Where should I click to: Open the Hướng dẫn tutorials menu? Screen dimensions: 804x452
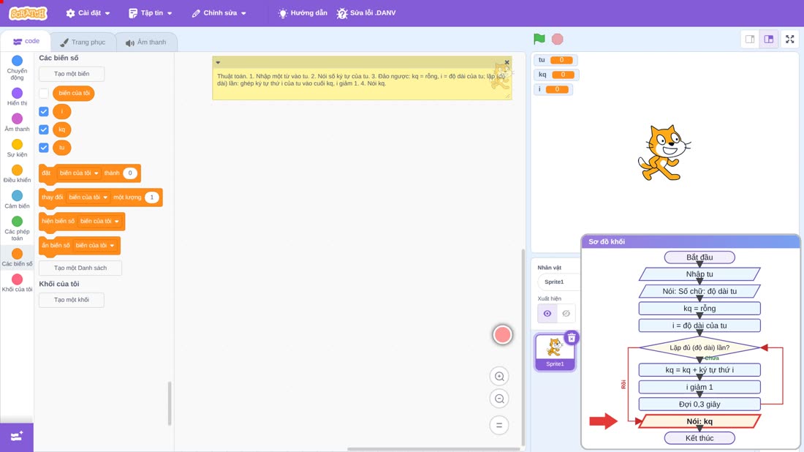pos(303,13)
